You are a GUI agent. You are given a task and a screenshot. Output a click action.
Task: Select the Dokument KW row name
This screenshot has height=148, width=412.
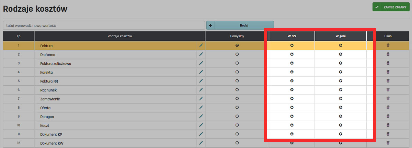[x=51, y=143]
